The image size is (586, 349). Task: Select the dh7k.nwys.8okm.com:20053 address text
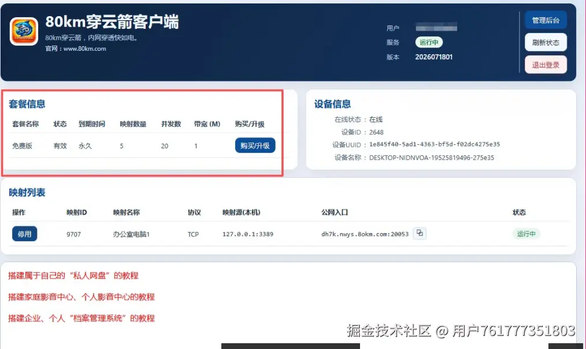click(365, 234)
